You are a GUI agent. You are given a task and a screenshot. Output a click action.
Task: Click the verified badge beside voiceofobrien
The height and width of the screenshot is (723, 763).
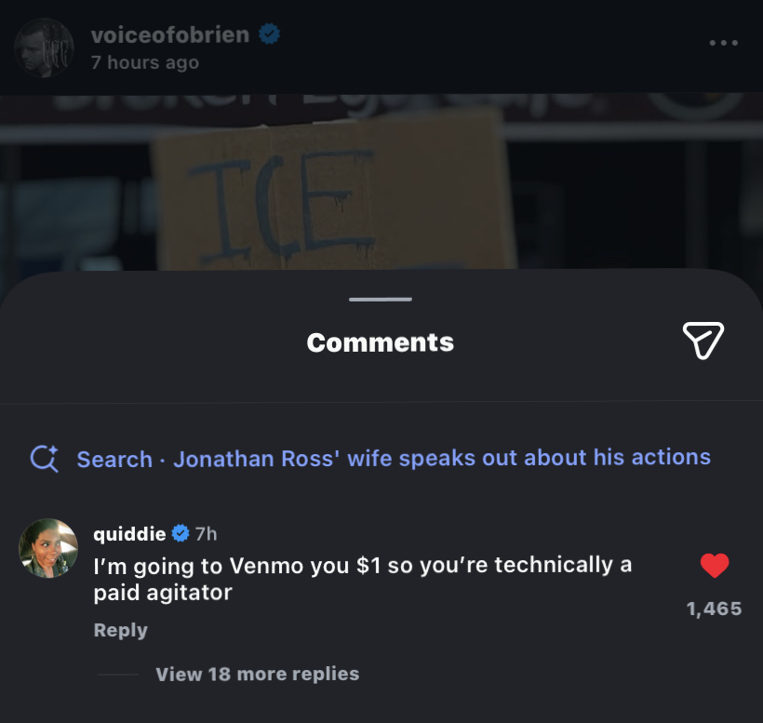coord(270,35)
